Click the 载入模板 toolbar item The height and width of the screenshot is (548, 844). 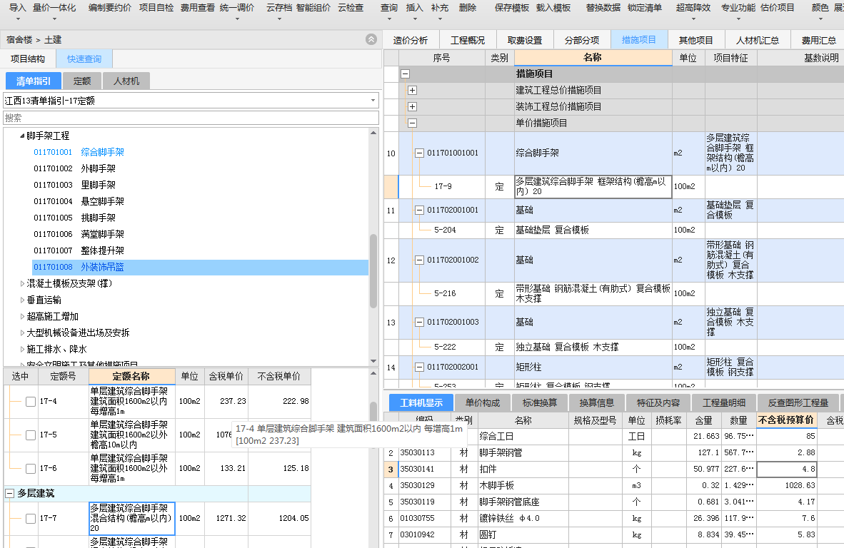point(553,8)
